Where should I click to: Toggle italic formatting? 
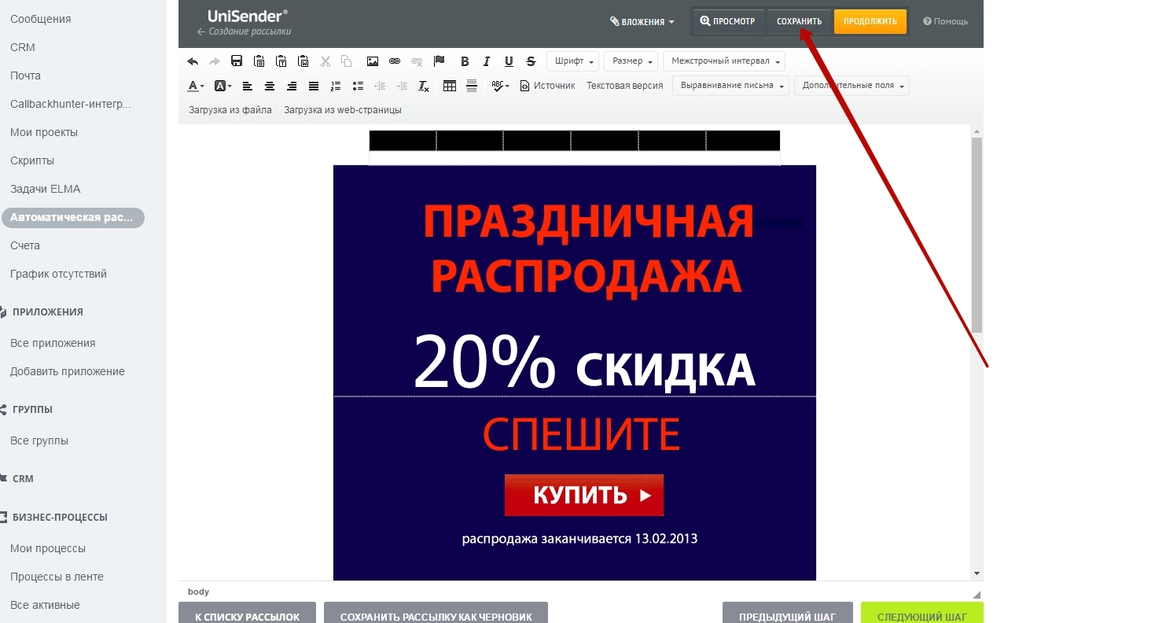(487, 61)
